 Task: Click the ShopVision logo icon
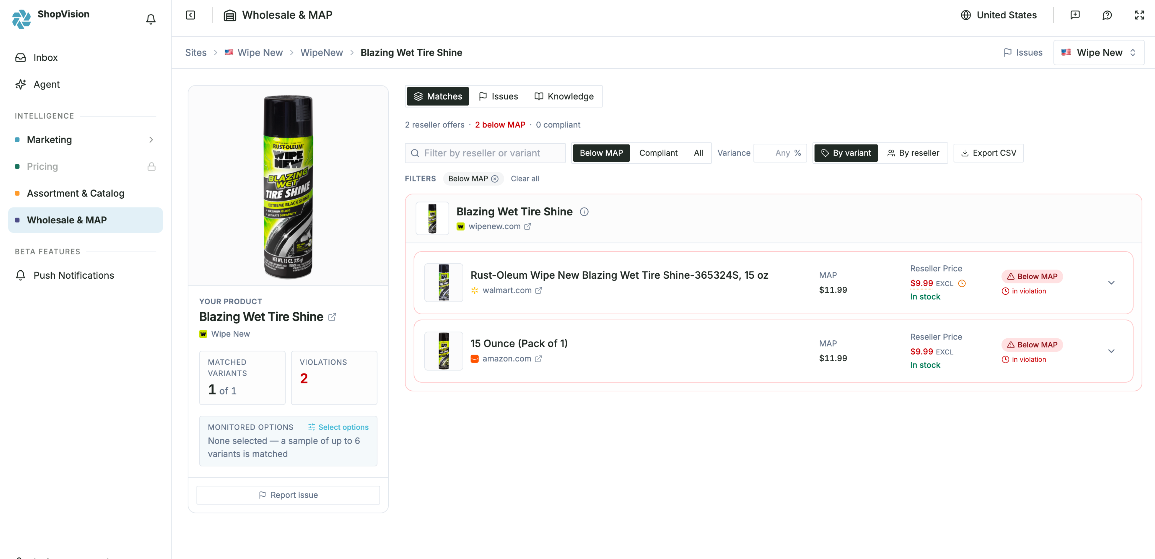(21, 19)
